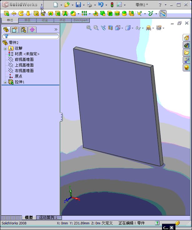This screenshot has width=192, height=230.
Task: Click the filter input field
Action: coord(31,36)
